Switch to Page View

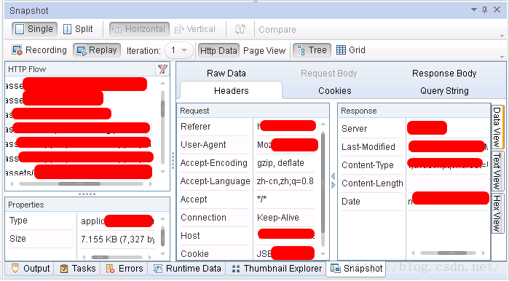[x=264, y=51]
